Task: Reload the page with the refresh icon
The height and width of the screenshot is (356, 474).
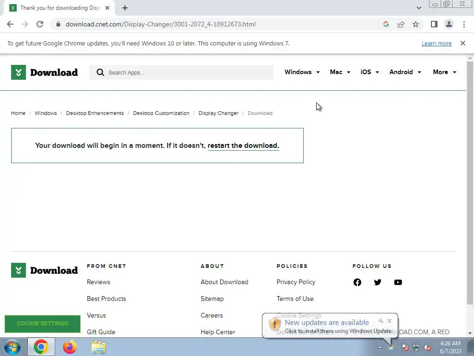Action: coord(40,24)
